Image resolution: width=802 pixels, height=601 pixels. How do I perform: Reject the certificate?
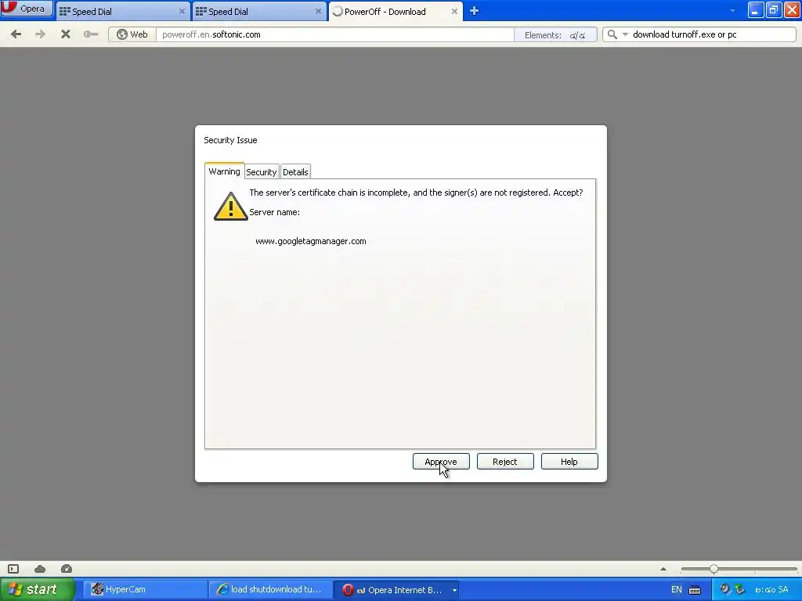(x=505, y=462)
